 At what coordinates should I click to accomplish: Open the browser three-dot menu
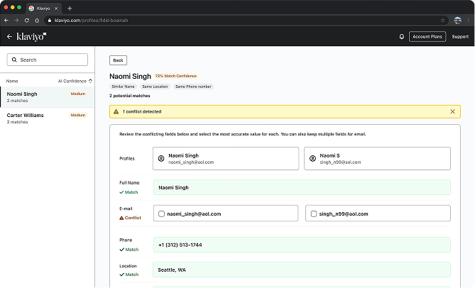(469, 21)
